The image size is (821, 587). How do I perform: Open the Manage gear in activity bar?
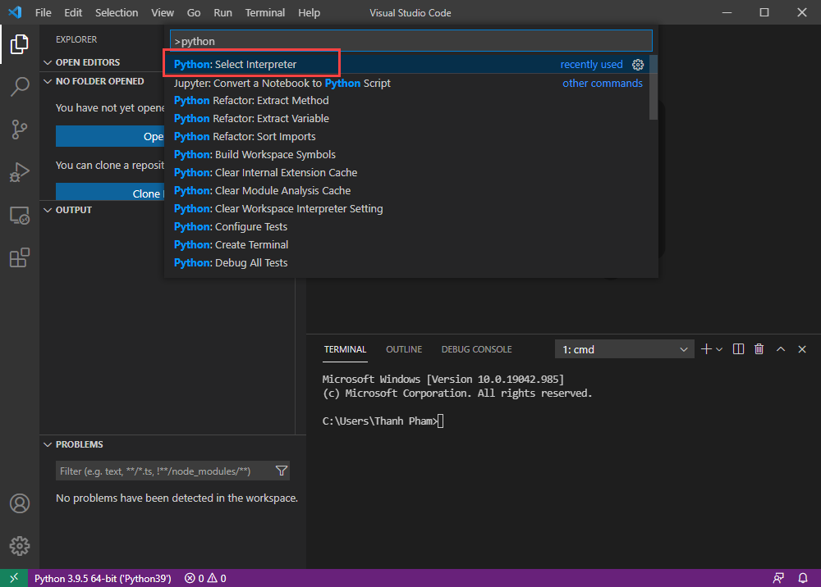pyautogui.click(x=20, y=546)
